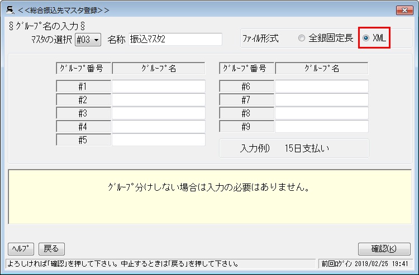
Task: Click the group name field for #3
Action: [x=159, y=113]
